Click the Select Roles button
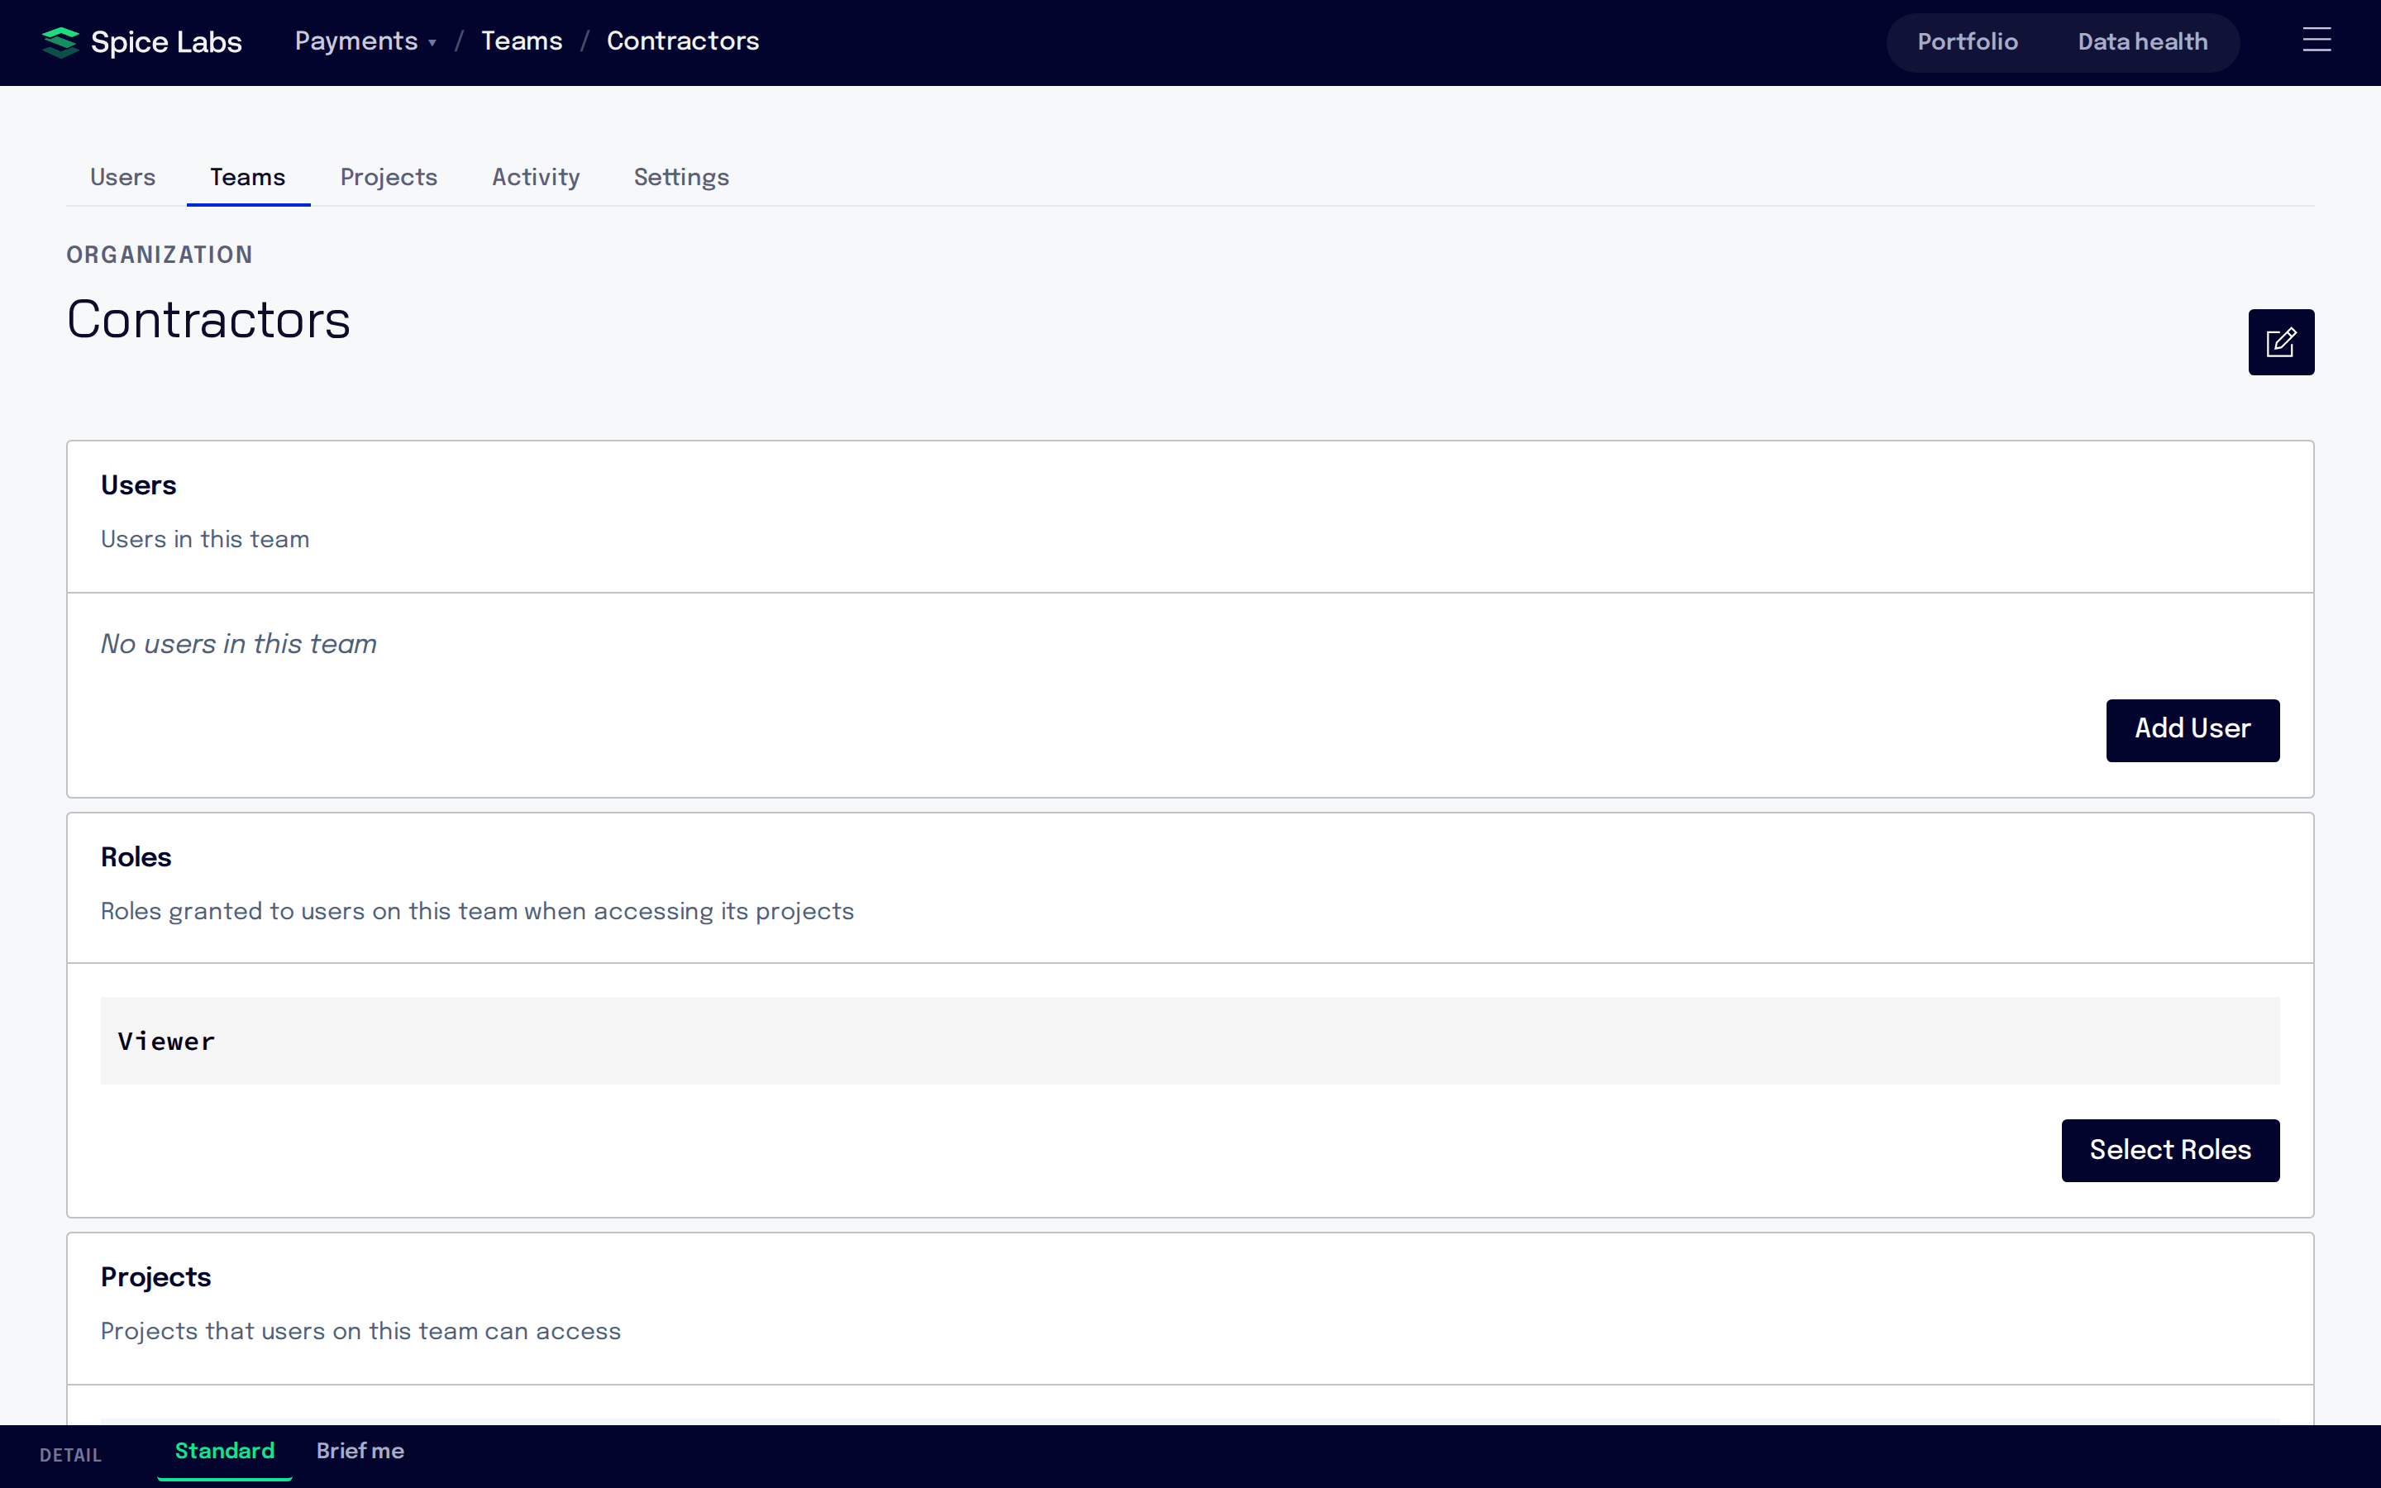The image size is (2381, 1488). pyautogui.click(x=2169, y=1149)
